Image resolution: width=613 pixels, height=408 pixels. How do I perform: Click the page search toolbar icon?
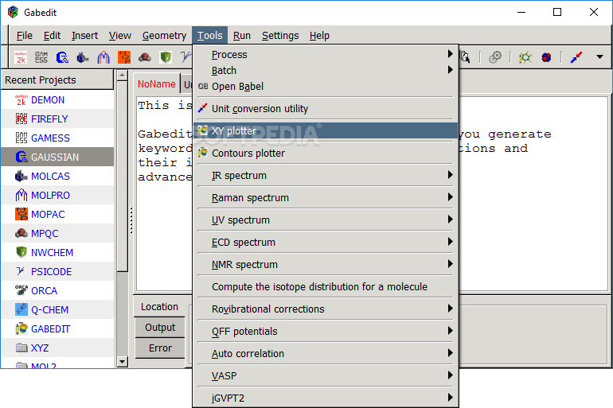[x=465, y=57]
